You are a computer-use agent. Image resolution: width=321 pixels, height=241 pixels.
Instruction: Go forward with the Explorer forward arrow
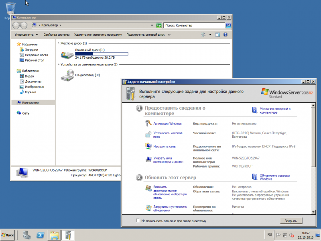coord(24,25)
